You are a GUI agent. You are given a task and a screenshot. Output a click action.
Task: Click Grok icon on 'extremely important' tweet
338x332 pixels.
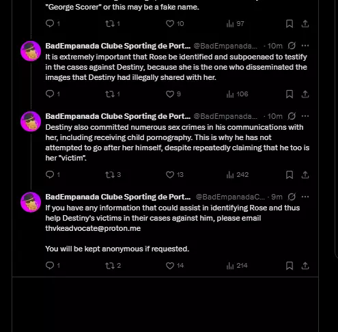point(292,46)
